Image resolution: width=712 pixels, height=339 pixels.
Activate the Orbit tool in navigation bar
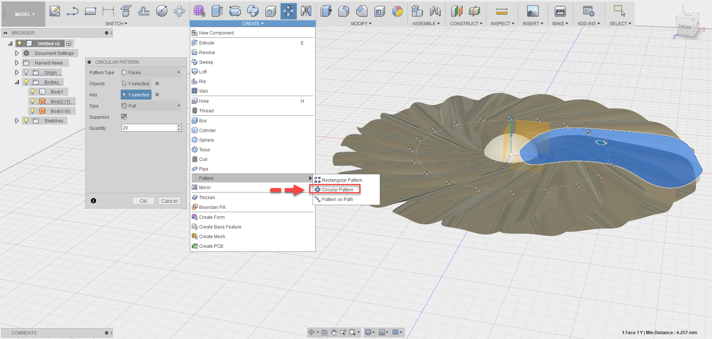point(311,332)
